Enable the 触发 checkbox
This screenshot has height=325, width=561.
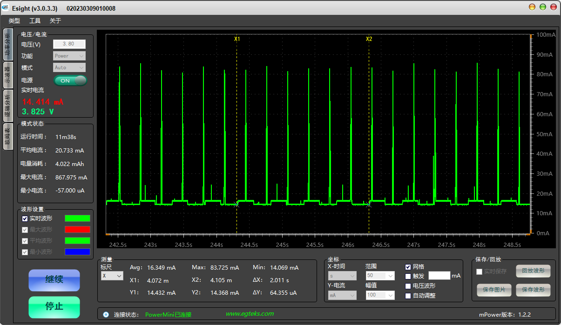tap(408, 276)
